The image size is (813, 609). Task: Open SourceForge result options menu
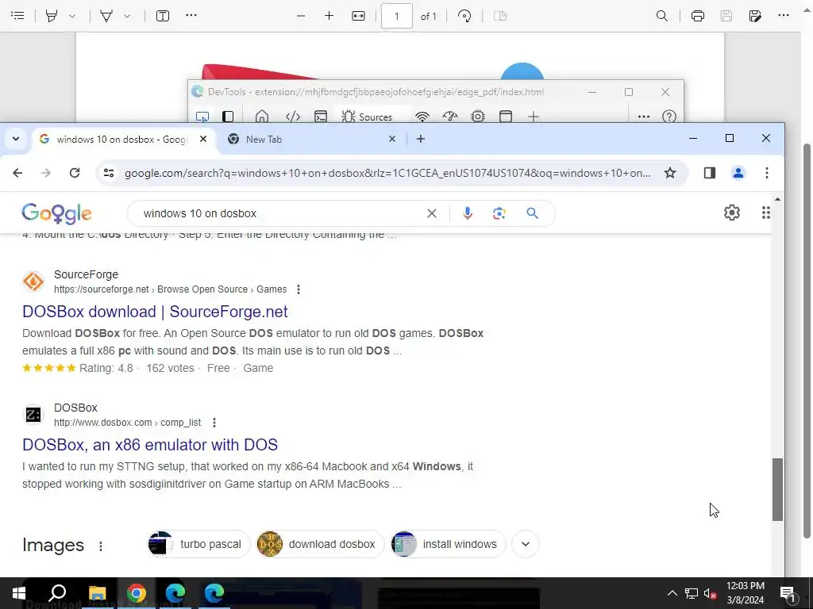tap(299, 289)
